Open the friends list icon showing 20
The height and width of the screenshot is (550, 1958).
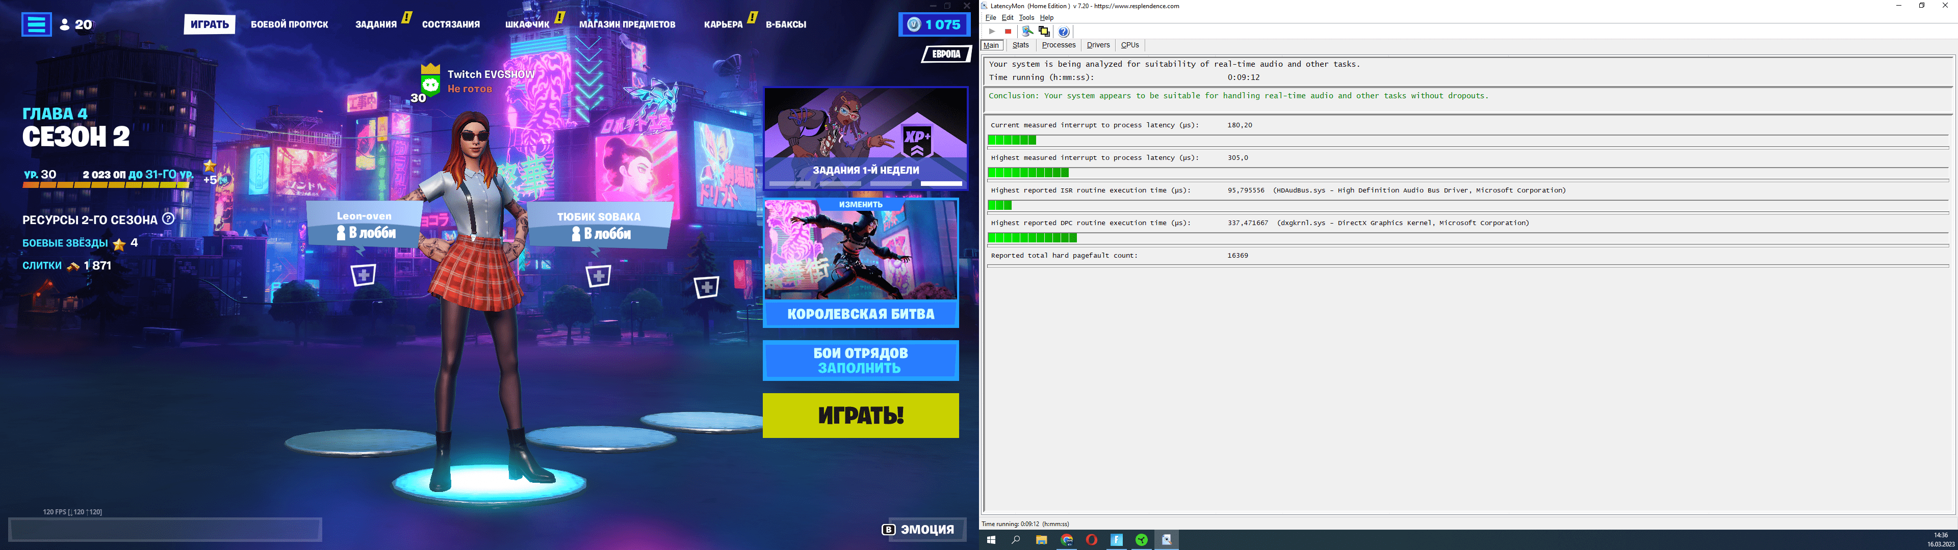point(76,24)
